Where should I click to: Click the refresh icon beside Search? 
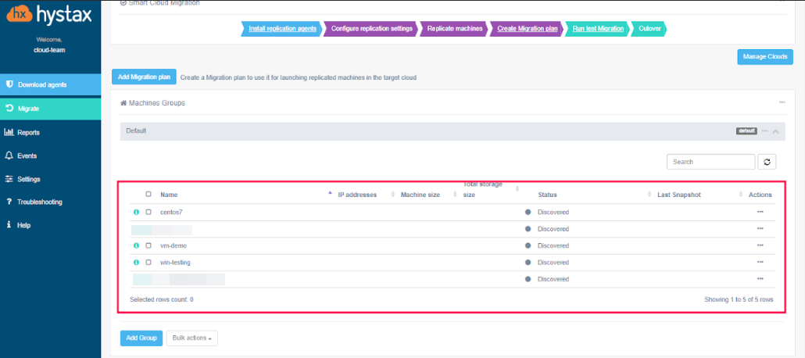point(767,162)
